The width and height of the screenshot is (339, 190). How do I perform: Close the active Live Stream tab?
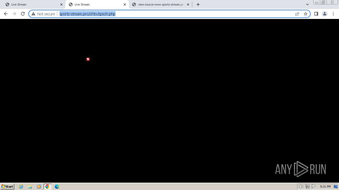(x=125, y=4)
